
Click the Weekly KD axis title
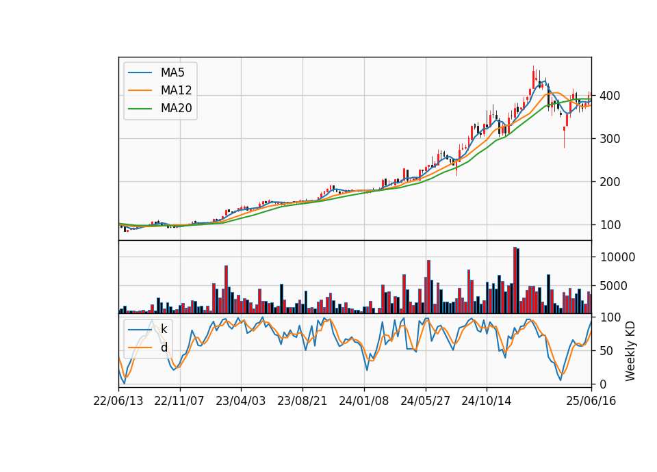630,351
